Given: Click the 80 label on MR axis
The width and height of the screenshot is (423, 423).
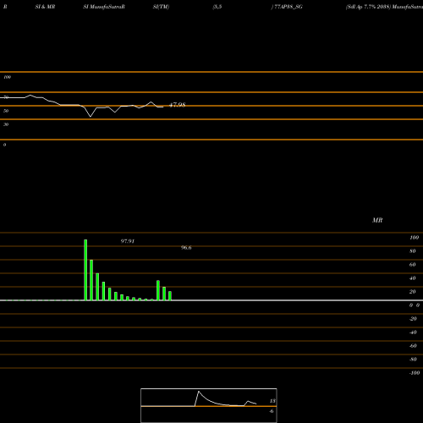Looking at the screenshot, I should click(x=413, y=251).
